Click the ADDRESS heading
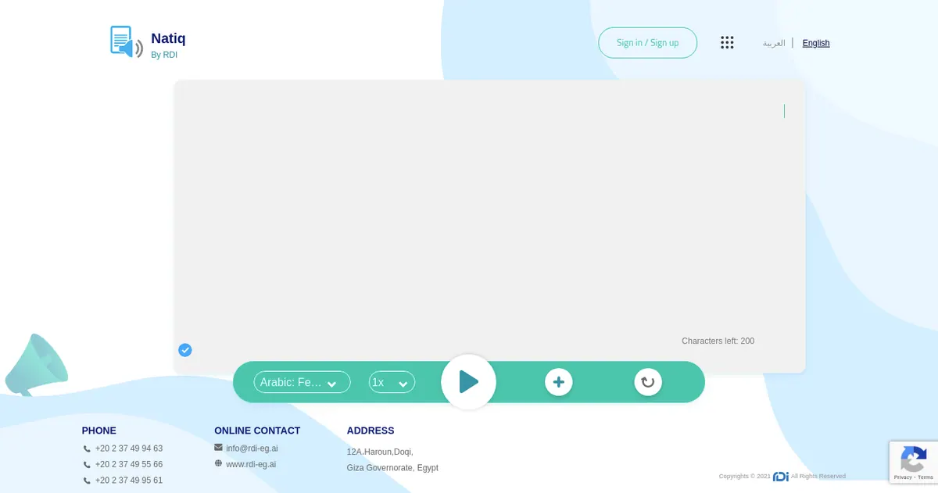Screen dimensions: 938x493 click(x=371, y=430)
